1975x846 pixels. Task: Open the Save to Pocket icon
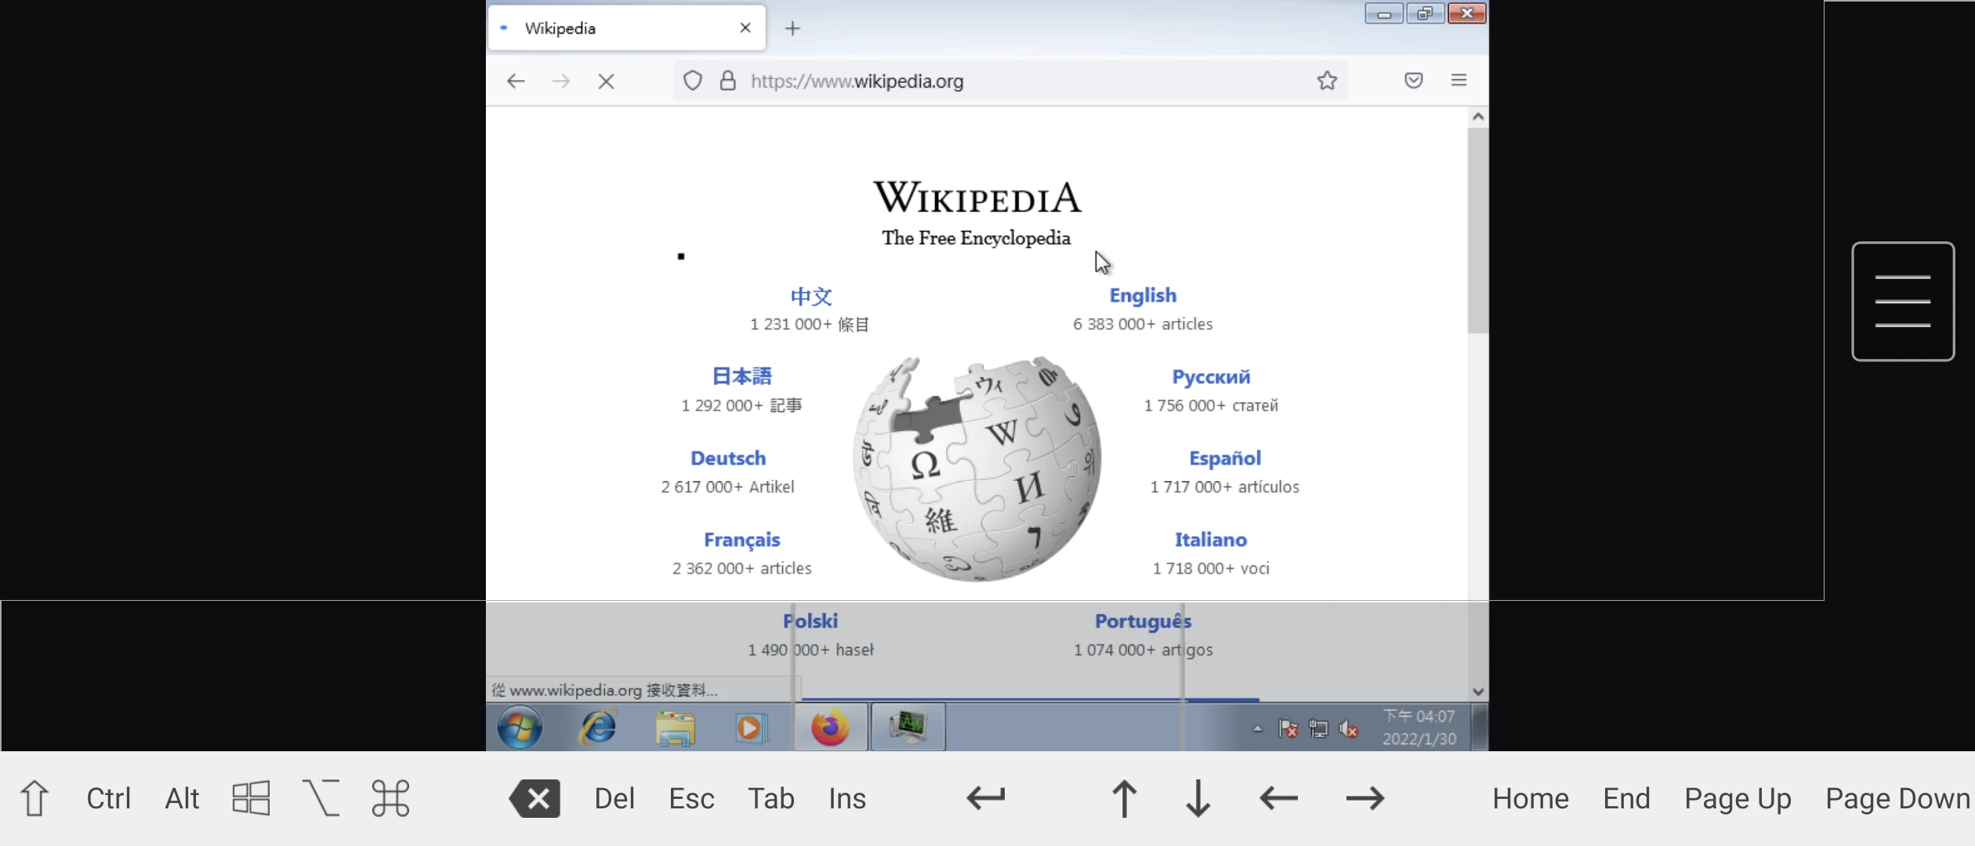[1413, 81]
